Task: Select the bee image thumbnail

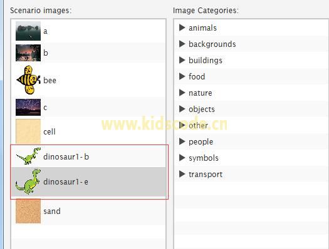Action: click(x=28, y=80)
